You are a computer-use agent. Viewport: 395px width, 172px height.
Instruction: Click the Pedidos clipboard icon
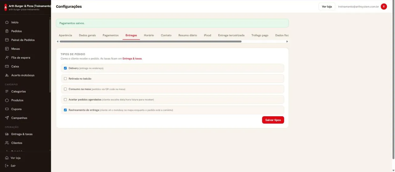(7, 31)
